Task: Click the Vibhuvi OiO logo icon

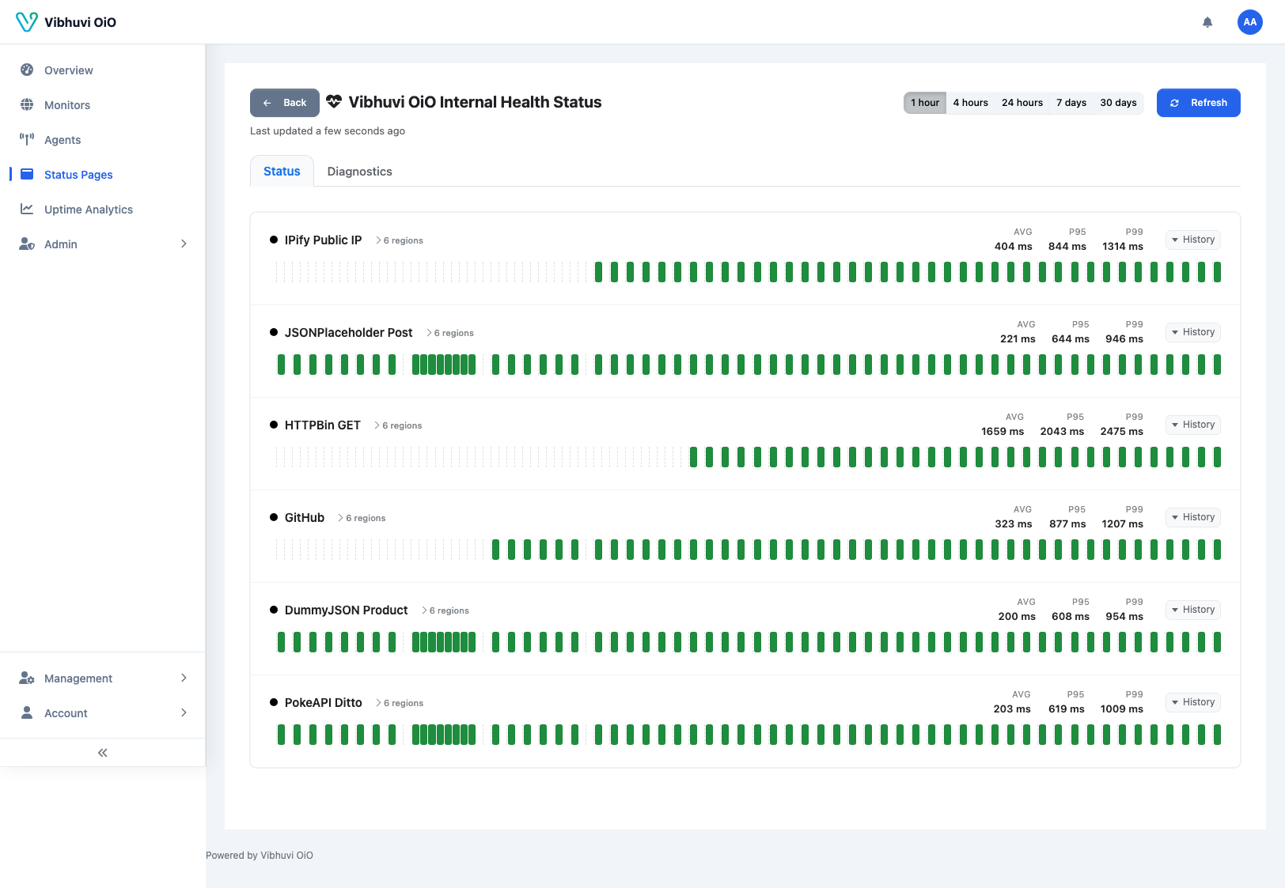Action: 27,22
